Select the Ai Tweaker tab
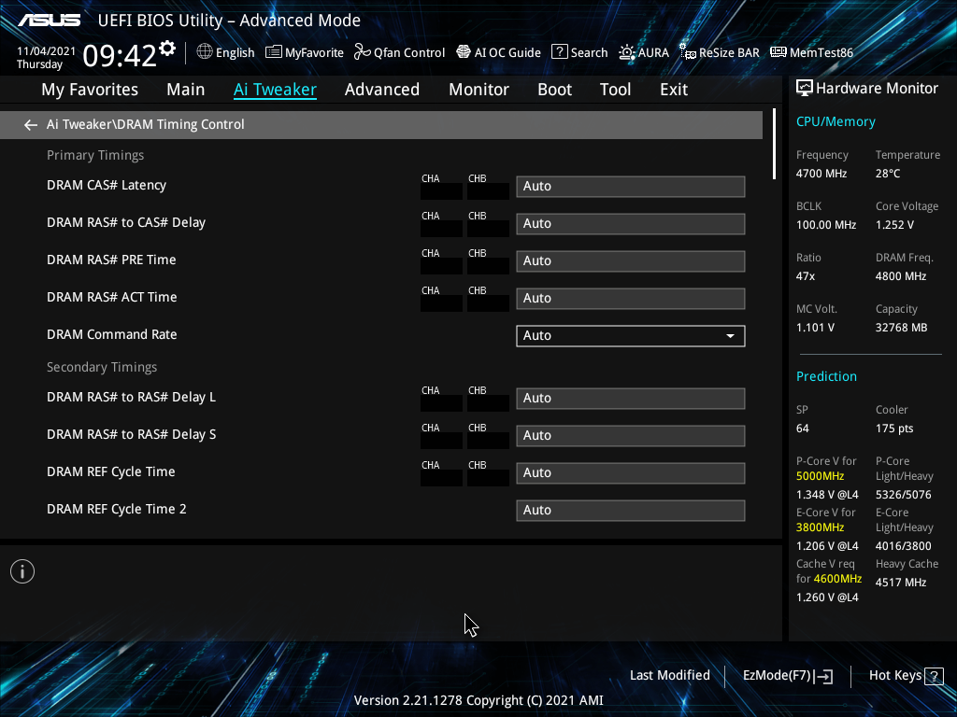This screenshot has width=957, height=717. click(x=276, y=90)
